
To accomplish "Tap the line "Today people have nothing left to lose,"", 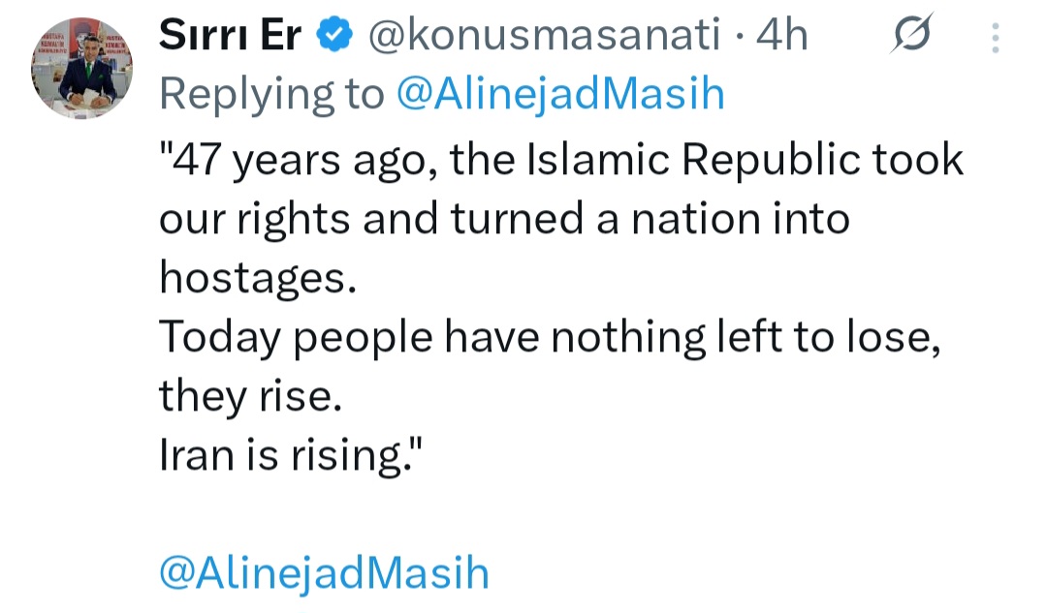I will click(549, 337).
